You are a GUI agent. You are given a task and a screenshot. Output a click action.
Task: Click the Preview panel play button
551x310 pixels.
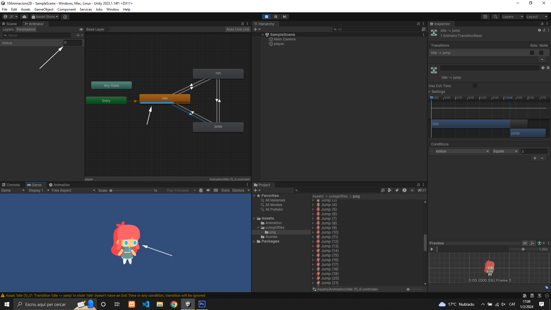point(432,249)
